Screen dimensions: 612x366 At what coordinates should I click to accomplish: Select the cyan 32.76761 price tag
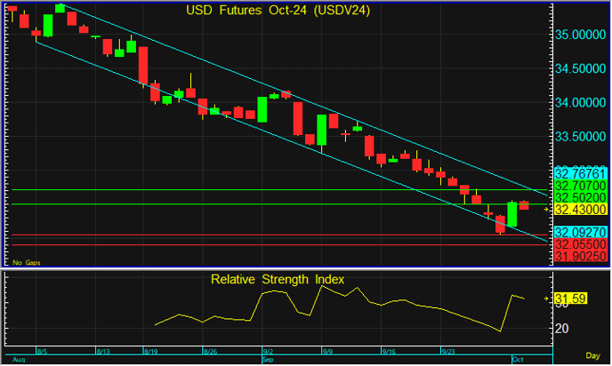[580, 172]
